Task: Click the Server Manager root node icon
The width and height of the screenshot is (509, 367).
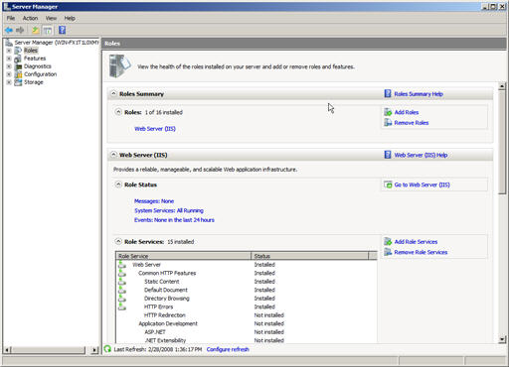Action: 9,43
